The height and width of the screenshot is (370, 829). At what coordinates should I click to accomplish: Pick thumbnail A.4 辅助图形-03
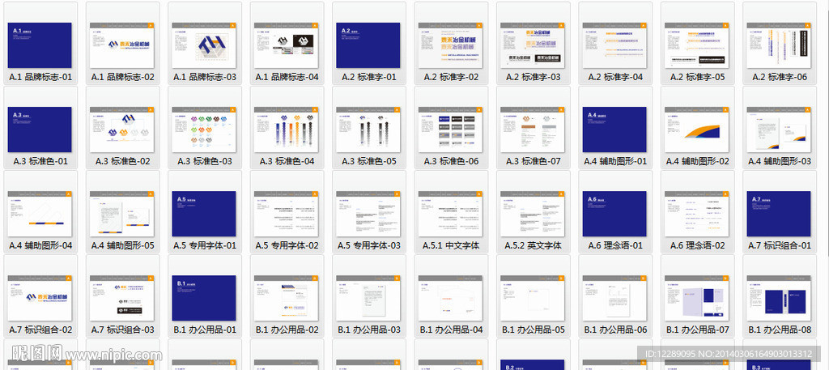click(779, 130)
